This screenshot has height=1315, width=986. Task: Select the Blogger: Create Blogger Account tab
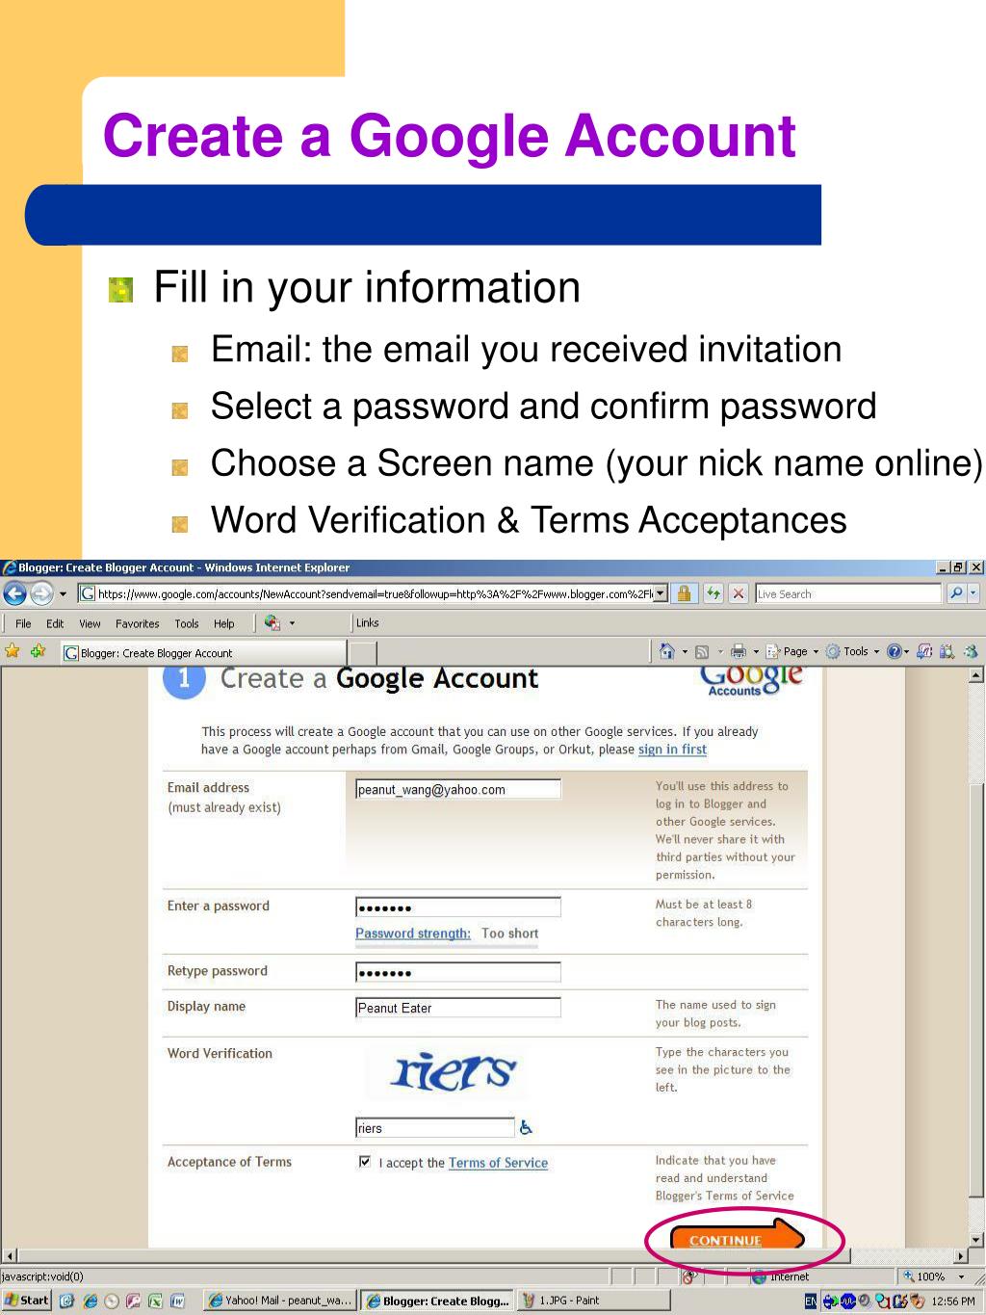(x=202, y=653)
